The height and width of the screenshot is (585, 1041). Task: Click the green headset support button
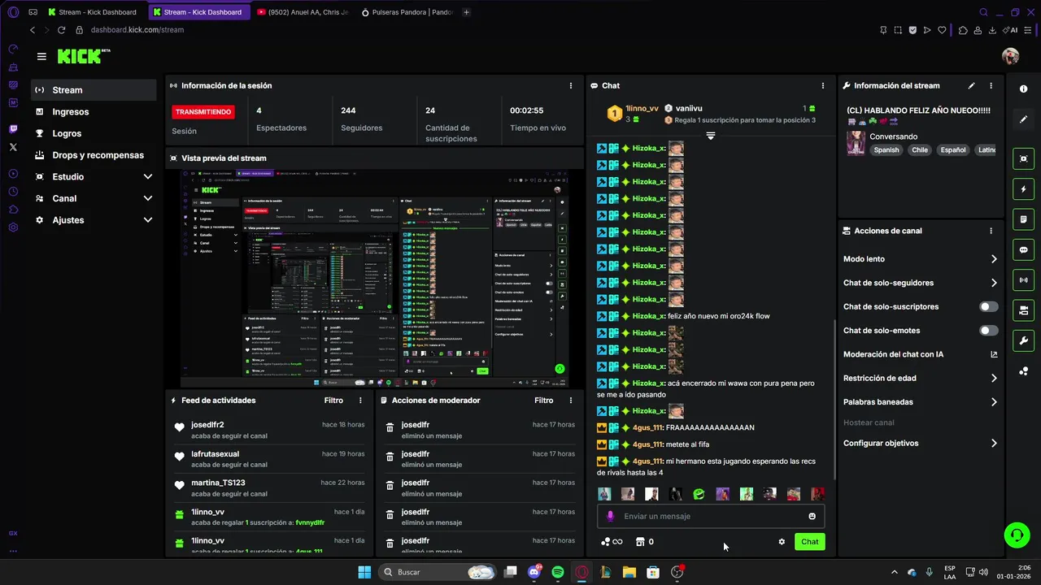pyautogui.click(x=1017, y=535)
